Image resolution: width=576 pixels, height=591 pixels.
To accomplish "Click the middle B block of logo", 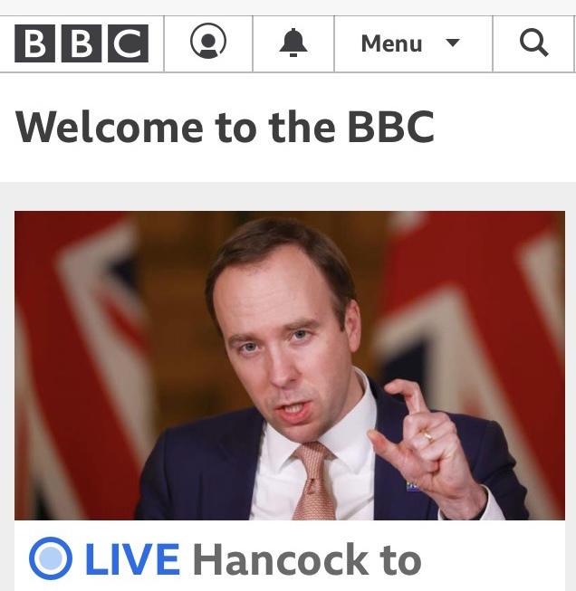I will 82,43.
